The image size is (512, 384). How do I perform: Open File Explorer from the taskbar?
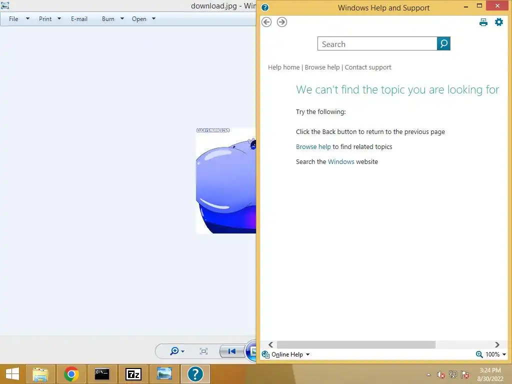pyautogui.click(x=40, y=374)
